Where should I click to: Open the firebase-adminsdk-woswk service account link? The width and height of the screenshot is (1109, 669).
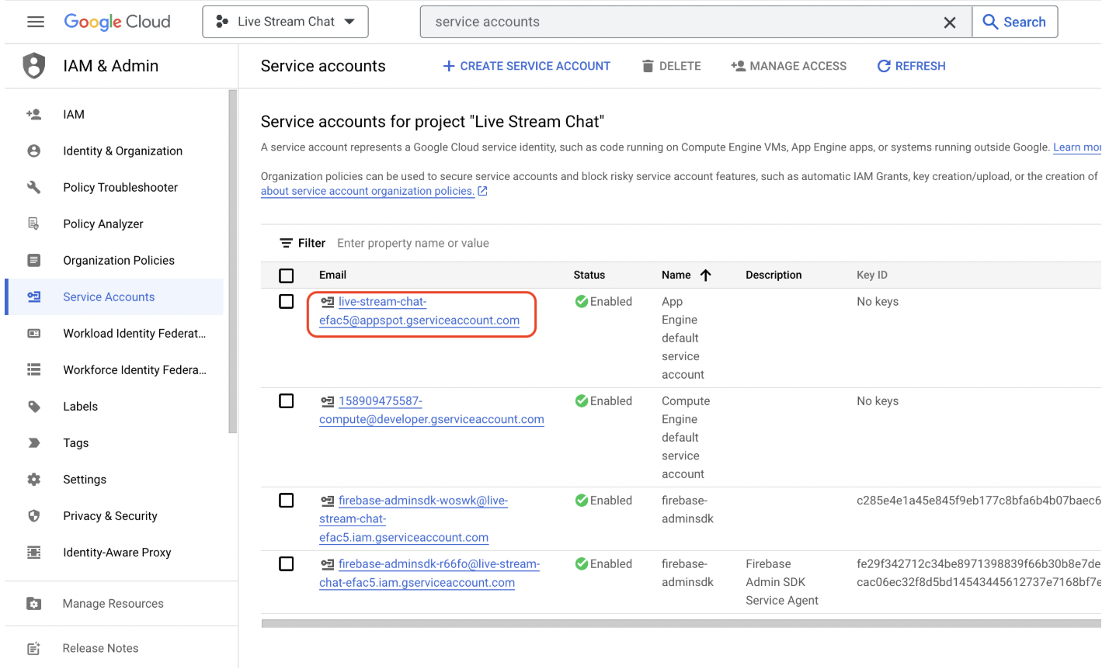coord(422,501)
